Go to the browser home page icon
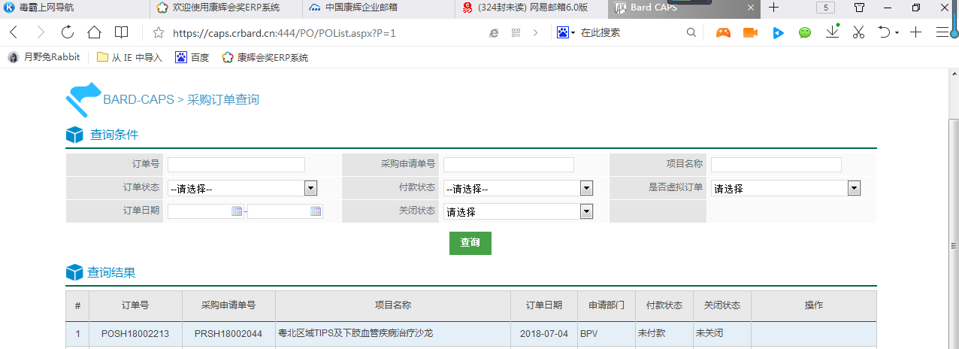The height and width of the screenshot is (349, 959). 94,32
